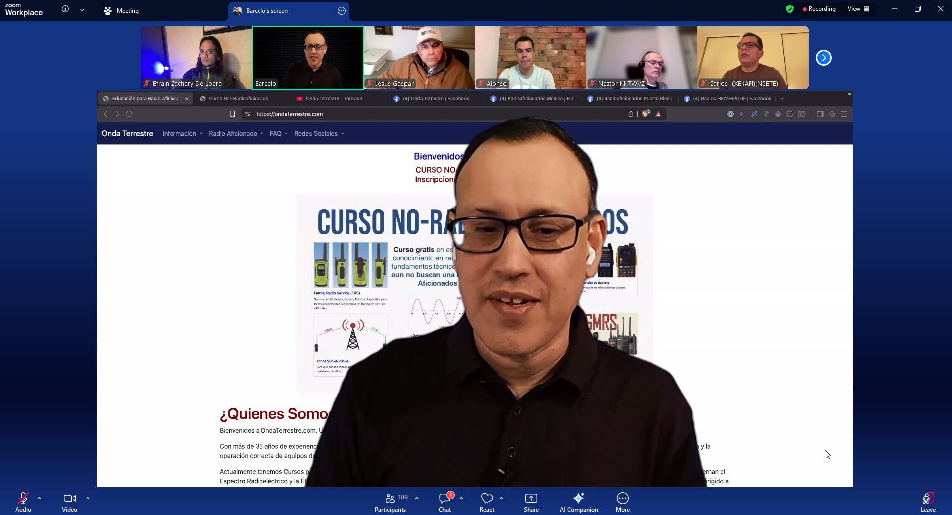
Task: Switch to the Onda Terrestre - YouTube tab
Action: [334, 99]
